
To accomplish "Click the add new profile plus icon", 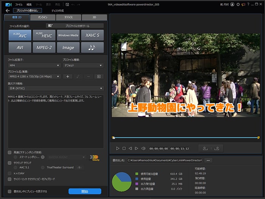I will (x=68, y=77).
